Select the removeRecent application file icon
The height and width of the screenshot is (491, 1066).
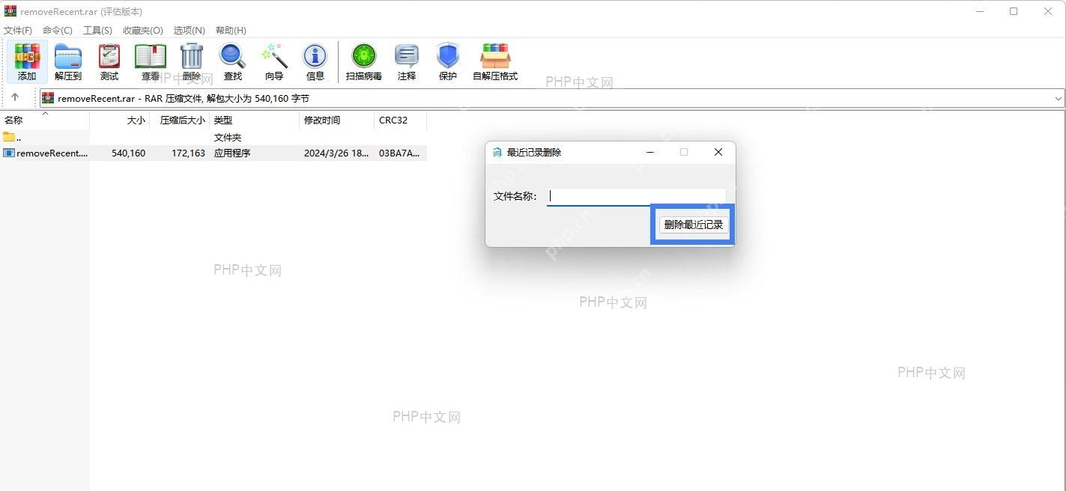(x=9, y=153)
